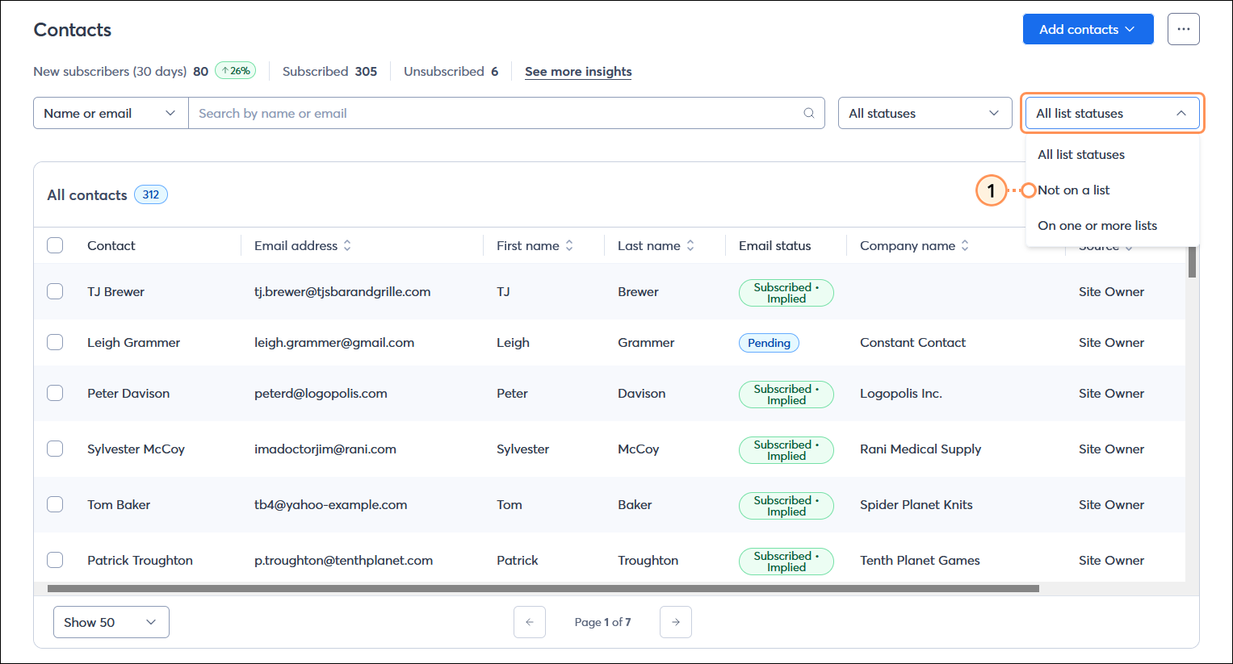Sort the Last name column
The height and width of the screenshot is (664, 1233).
(690, 245)
